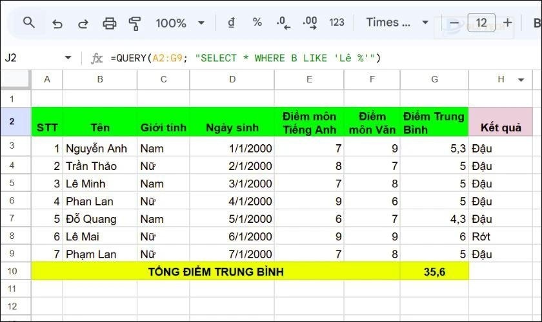Open the name box dropdown arrow
Viewport: 542px width, 322px height.
(68, 57)
